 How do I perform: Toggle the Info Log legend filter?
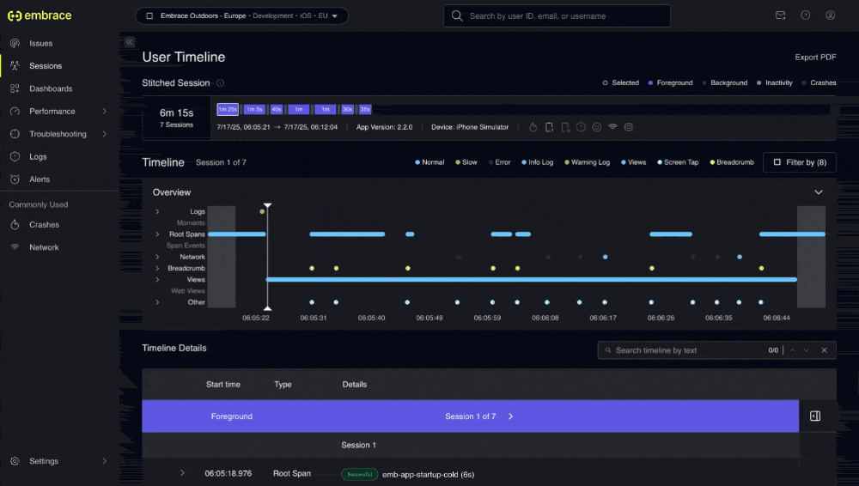point(538,163)
